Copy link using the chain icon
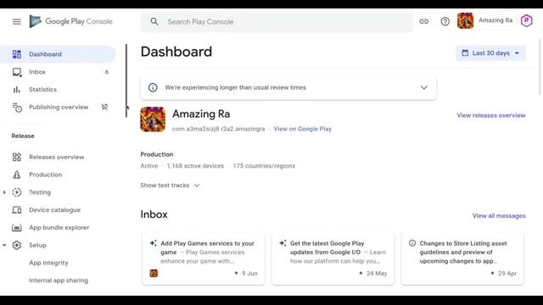Screen dimensions: 543x305 [424, 21]
